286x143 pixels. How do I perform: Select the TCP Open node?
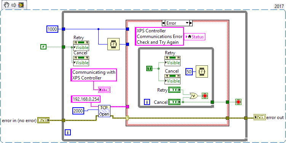pos(104,111)
